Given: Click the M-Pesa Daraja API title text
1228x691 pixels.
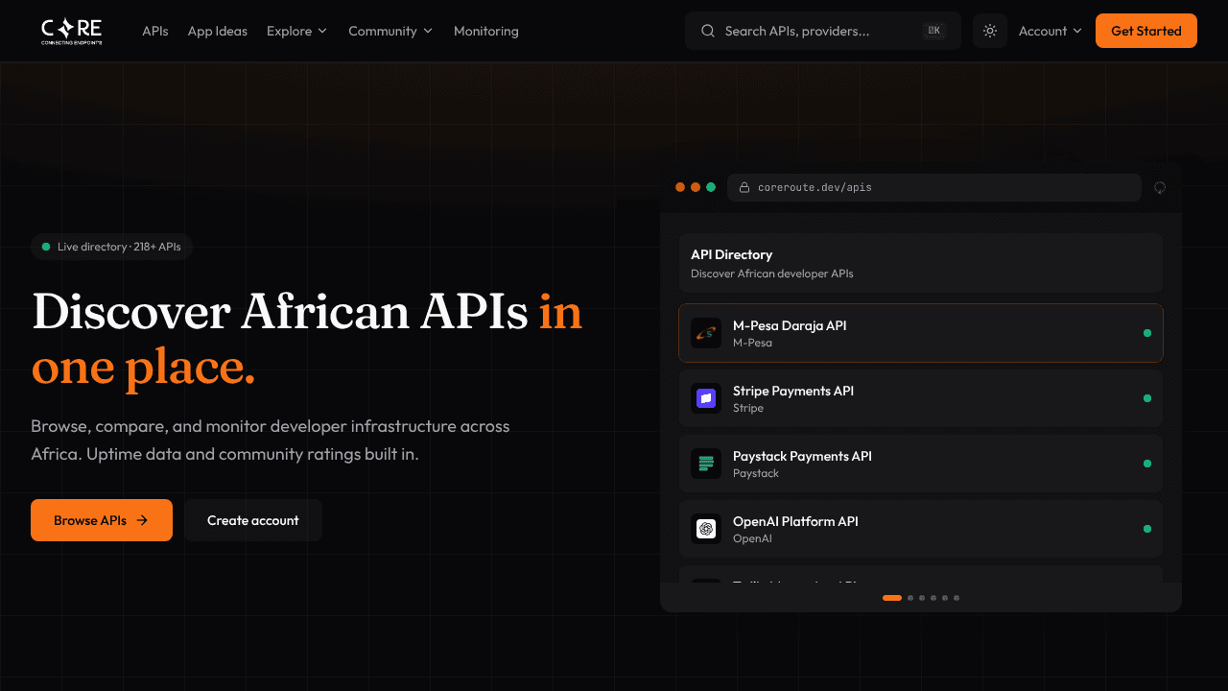Looking at the screenshot, I should click(x=790, y=325).
